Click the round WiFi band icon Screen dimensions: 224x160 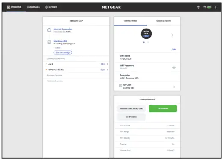146,34
